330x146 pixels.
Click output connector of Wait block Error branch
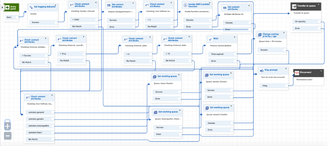(236, 61)
